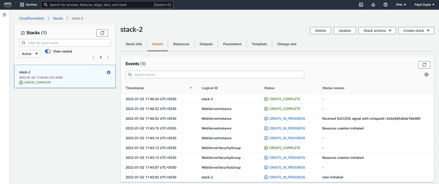Viewport: 439px width, 184px height.
Task: Open the Resources tab
Action: coord(181,44)
